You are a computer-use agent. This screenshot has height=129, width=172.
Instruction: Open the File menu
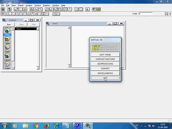click(3, 5)
